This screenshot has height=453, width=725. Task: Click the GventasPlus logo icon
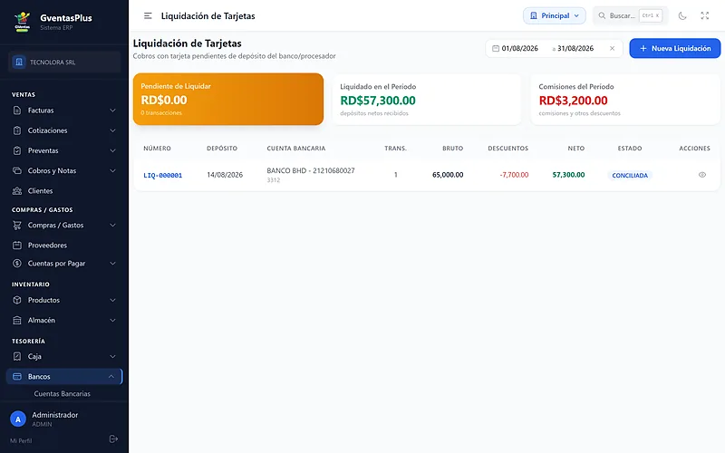click(22, 21)
